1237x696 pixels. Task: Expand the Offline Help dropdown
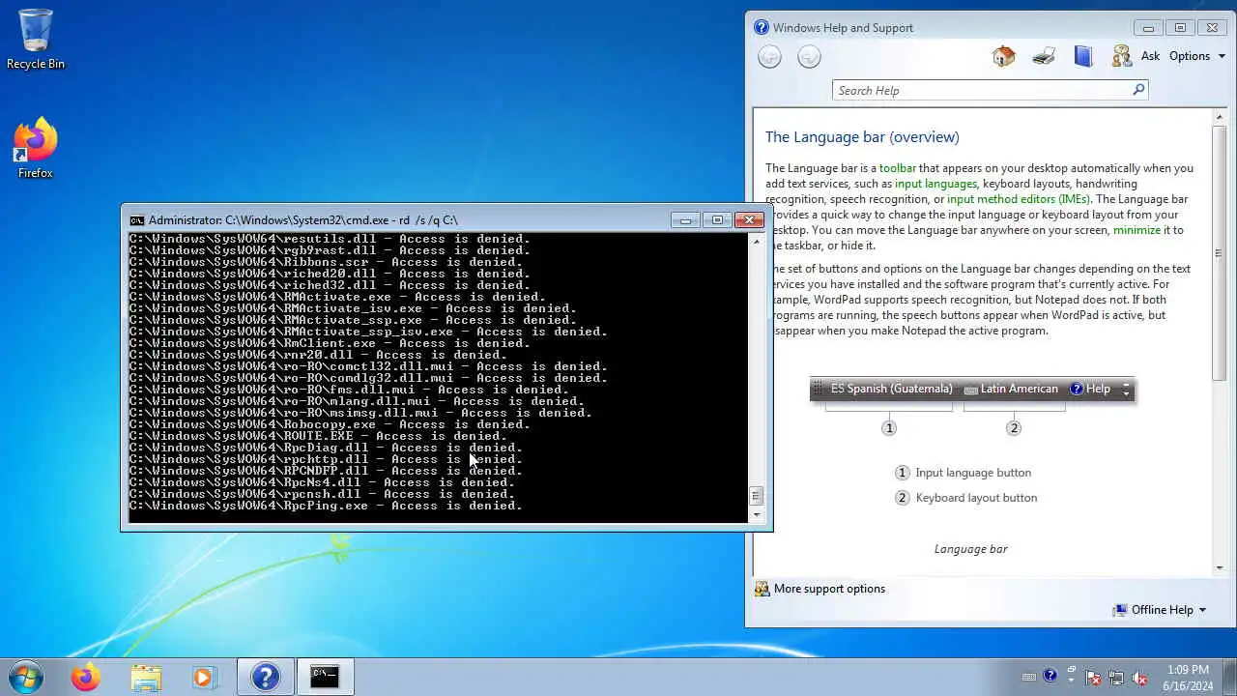1160,610
